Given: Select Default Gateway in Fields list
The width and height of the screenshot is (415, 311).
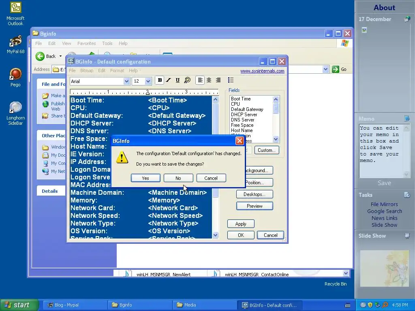Looking at the screenshot, I should coord(247,109).
